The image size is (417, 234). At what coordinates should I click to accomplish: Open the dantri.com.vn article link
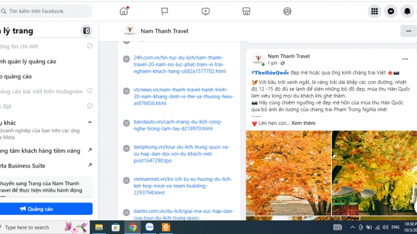tap(184, 215)
